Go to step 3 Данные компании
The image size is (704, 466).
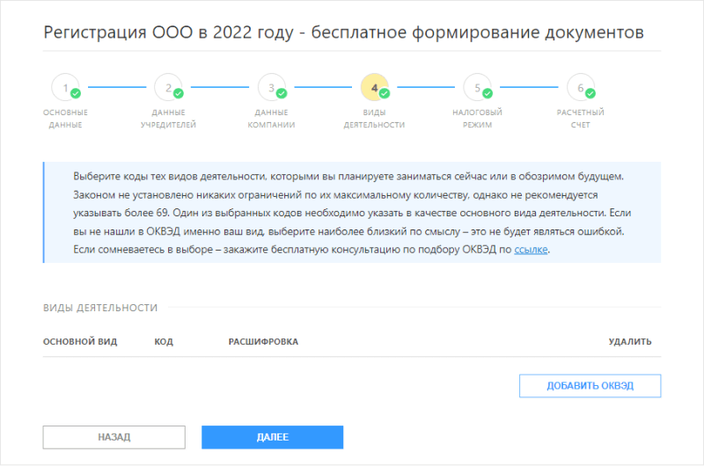pos(272,87)
